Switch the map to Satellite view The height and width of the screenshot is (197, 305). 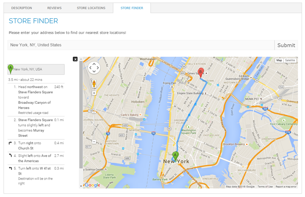coord(290,61)
